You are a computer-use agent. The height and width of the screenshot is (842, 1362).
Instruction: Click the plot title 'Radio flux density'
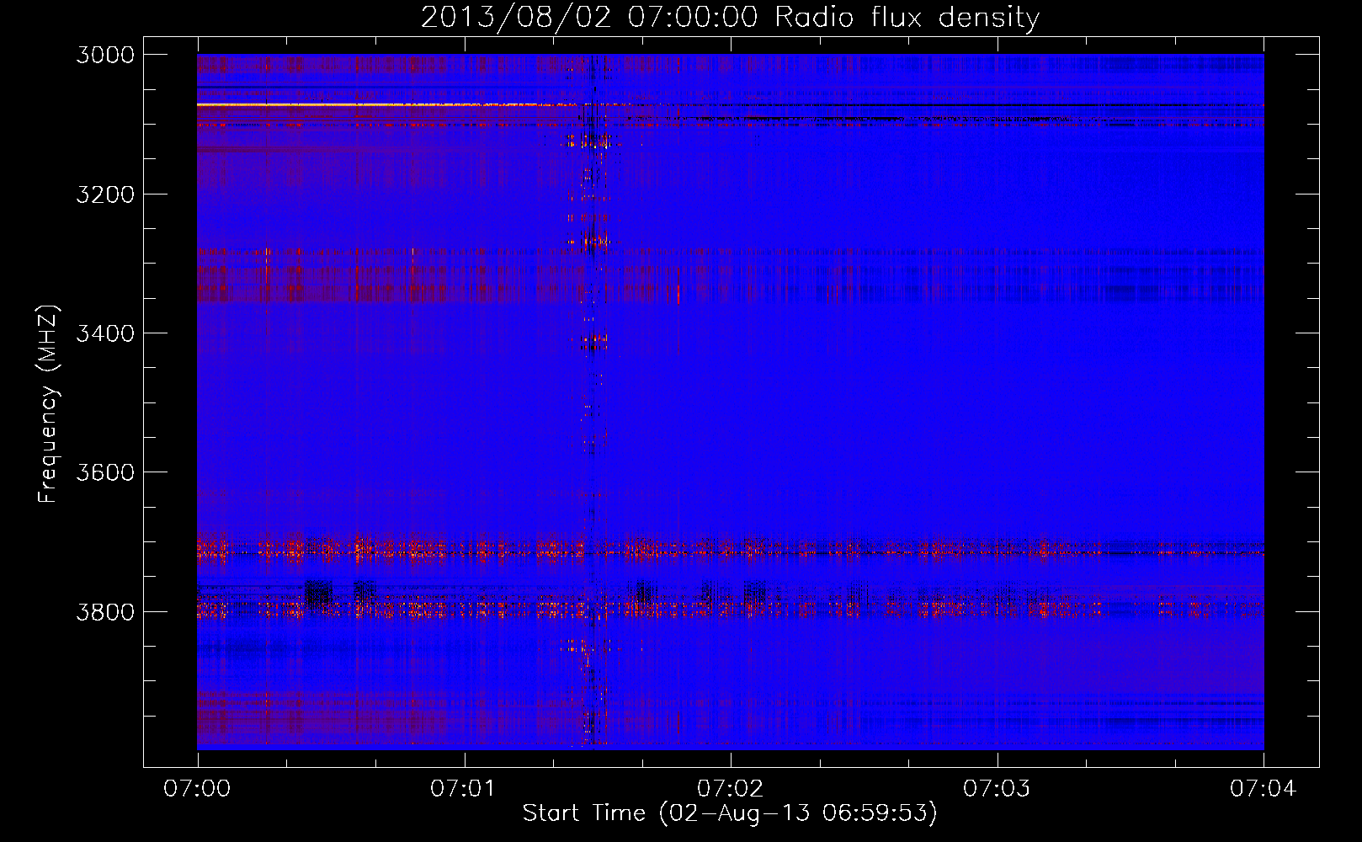coord(907,18)
